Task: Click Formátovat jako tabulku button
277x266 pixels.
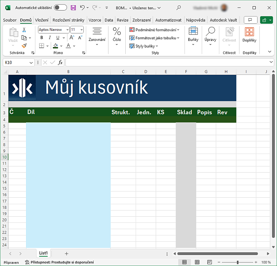Action: tap(154, 38)
